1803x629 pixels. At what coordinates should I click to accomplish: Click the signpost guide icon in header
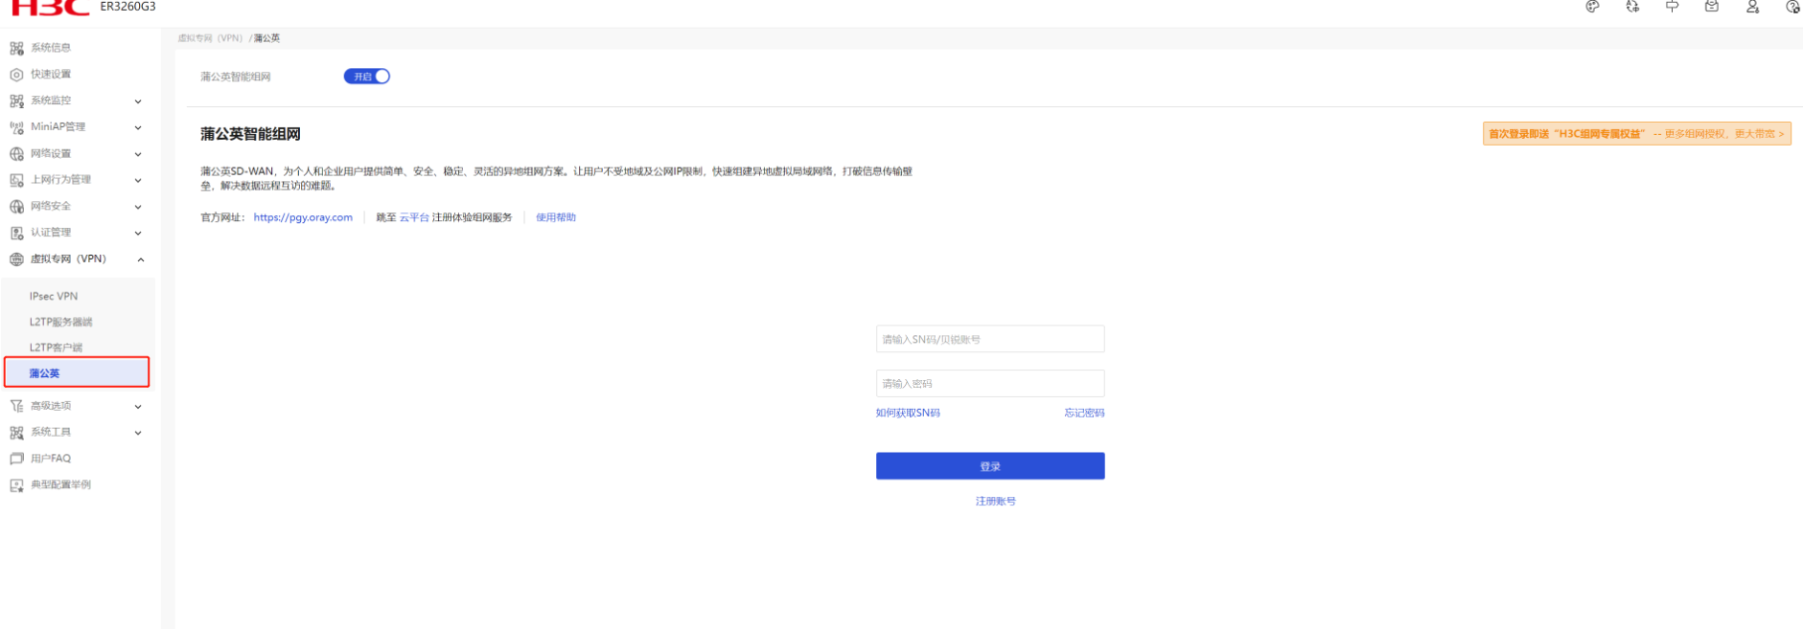point(1672,6)
